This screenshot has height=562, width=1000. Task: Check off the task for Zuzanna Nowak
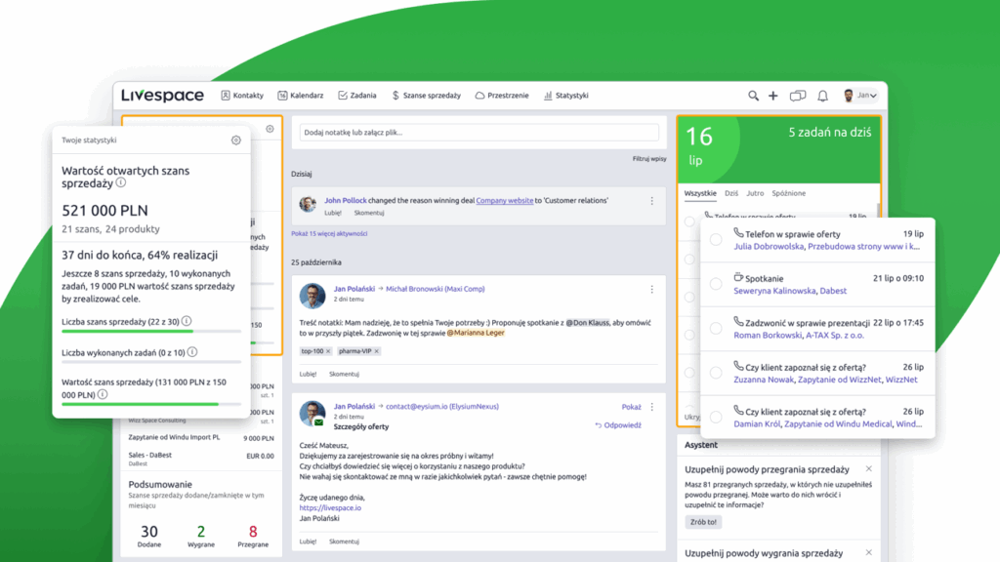click(716, 372)
